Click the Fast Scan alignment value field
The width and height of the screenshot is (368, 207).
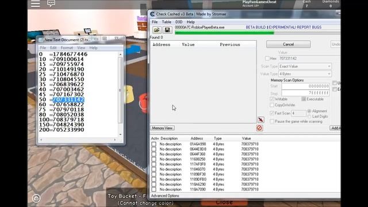click(x=298, y=113)
